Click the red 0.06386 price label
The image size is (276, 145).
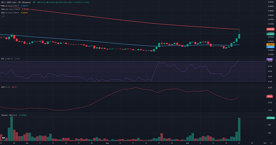pos(270,29)
